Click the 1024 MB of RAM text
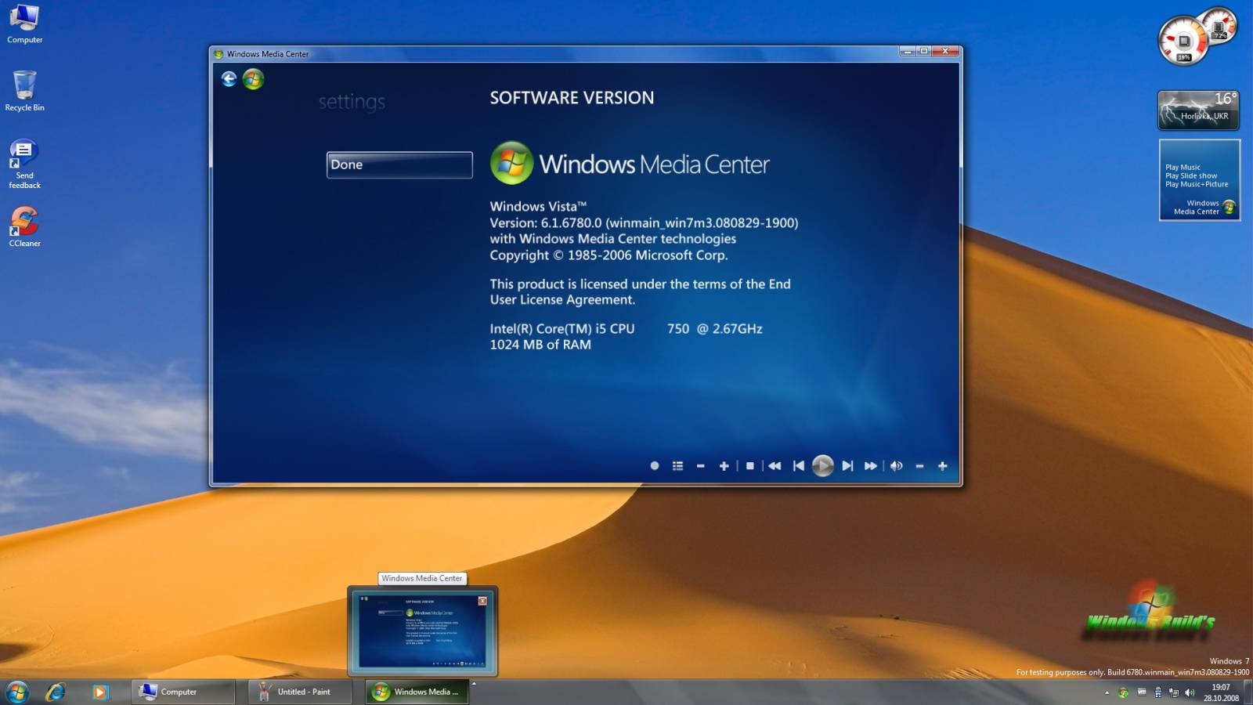 coord(540,345)
